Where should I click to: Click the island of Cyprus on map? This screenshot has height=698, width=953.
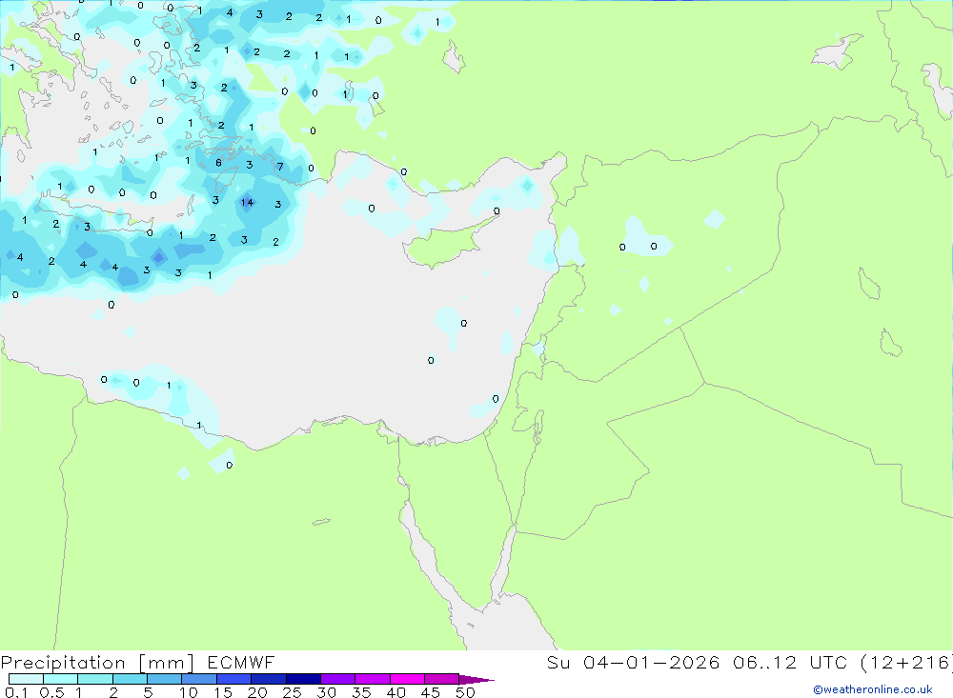tap(444, 243)
